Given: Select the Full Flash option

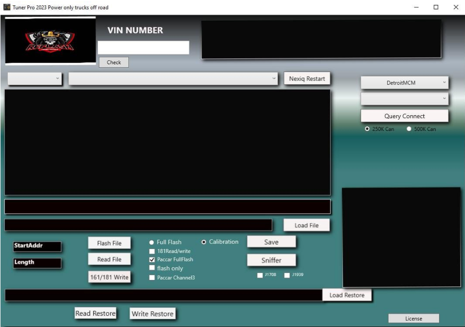Looking at the screenshot, I should point(152,242).
